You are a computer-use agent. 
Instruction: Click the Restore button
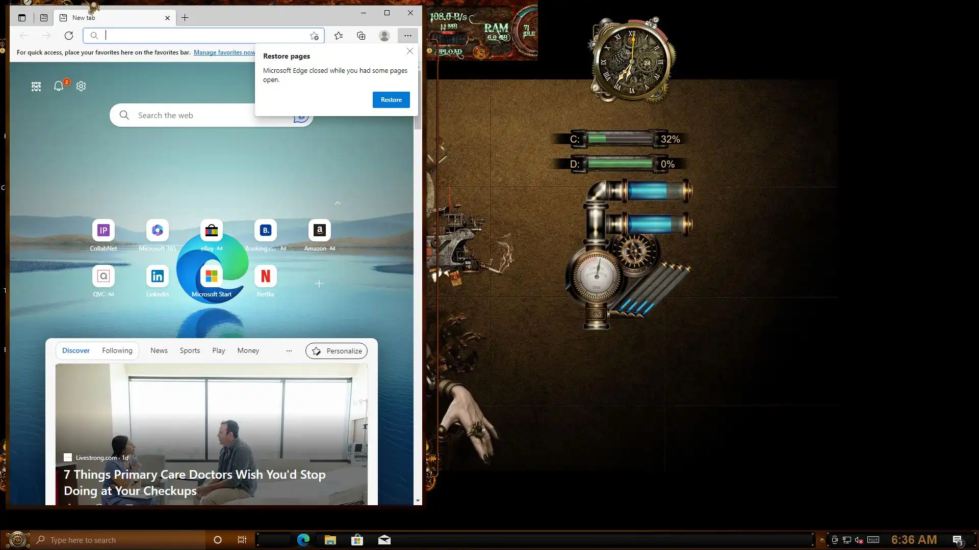[x=391, y=100]
